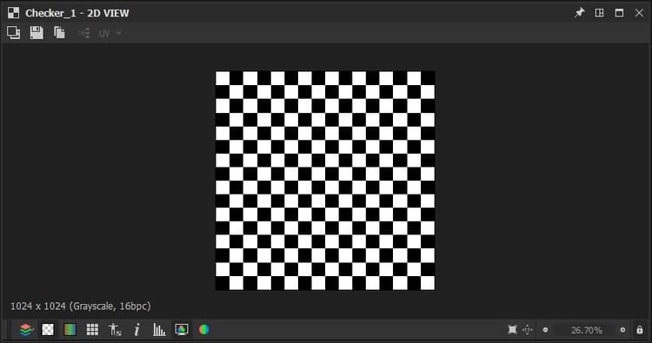Copy the image using the pages icon
The image size is (652, 343).
(59, 33)
